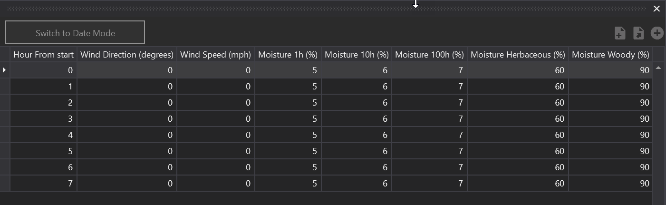Select the Moisture Herbaceous (%) column header
Viewport: 666px width, 205px height.
pyautogui.click(x=518, y=55)
